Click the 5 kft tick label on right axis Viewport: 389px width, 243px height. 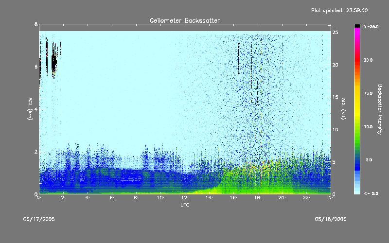click(x=334, y=162)
